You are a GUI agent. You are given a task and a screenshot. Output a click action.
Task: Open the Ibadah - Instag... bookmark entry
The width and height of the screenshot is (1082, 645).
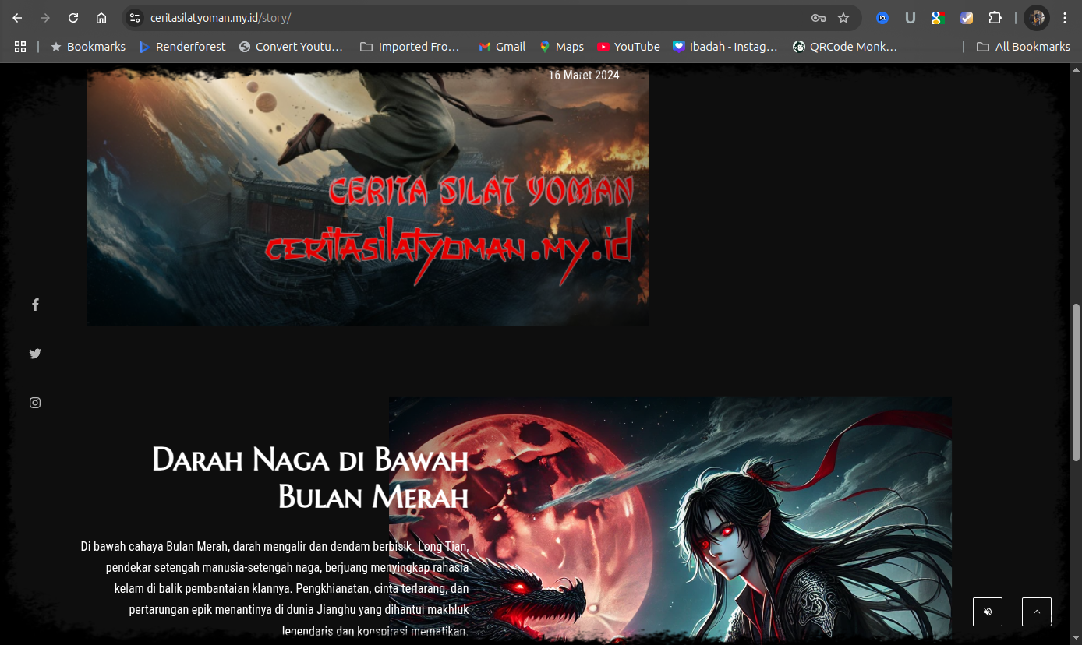tap(725, 46)
